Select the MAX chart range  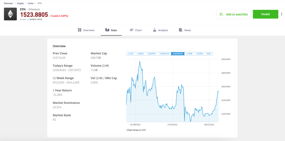click(x=209, y=54)
